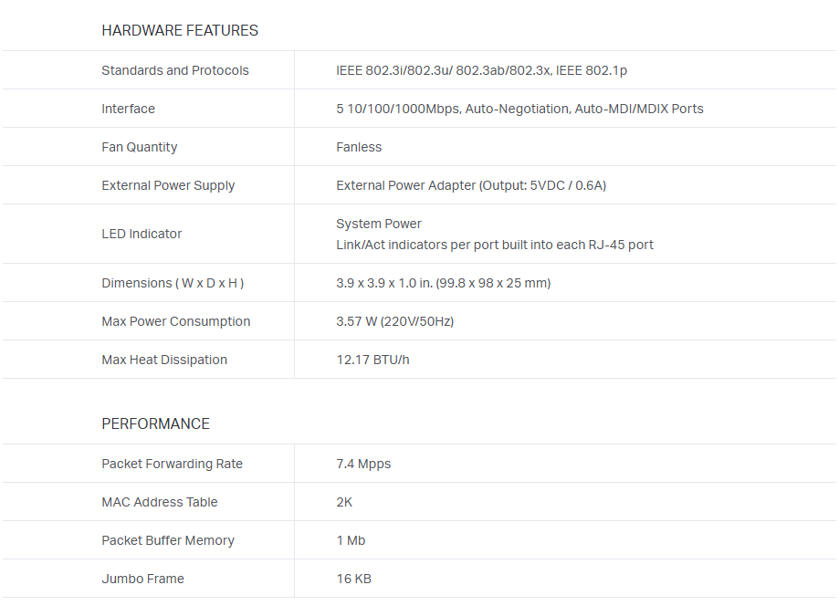
Task: Click the 2K MAC Address Table value
Action: (x=344, y=502)
